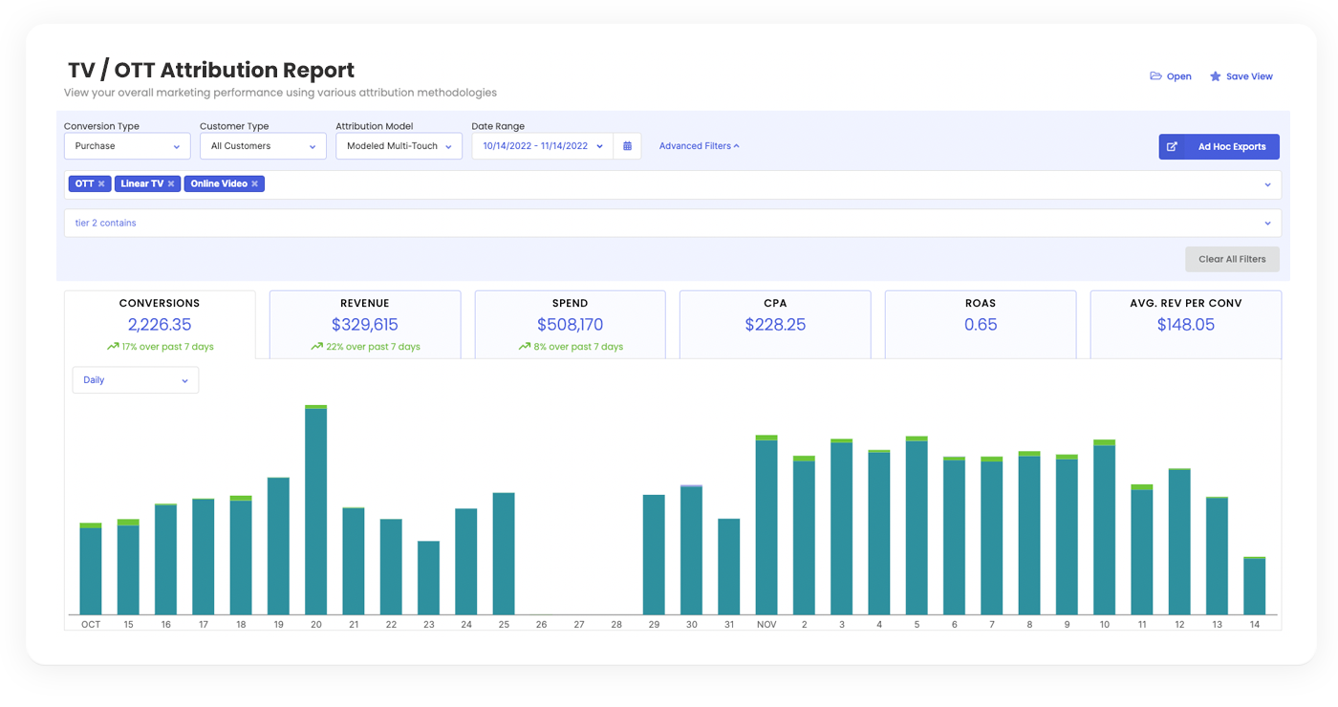Screen dimensions: 1338x707
Task: Switch to the Revenue metric tab
Action: [x=364, y=324]
